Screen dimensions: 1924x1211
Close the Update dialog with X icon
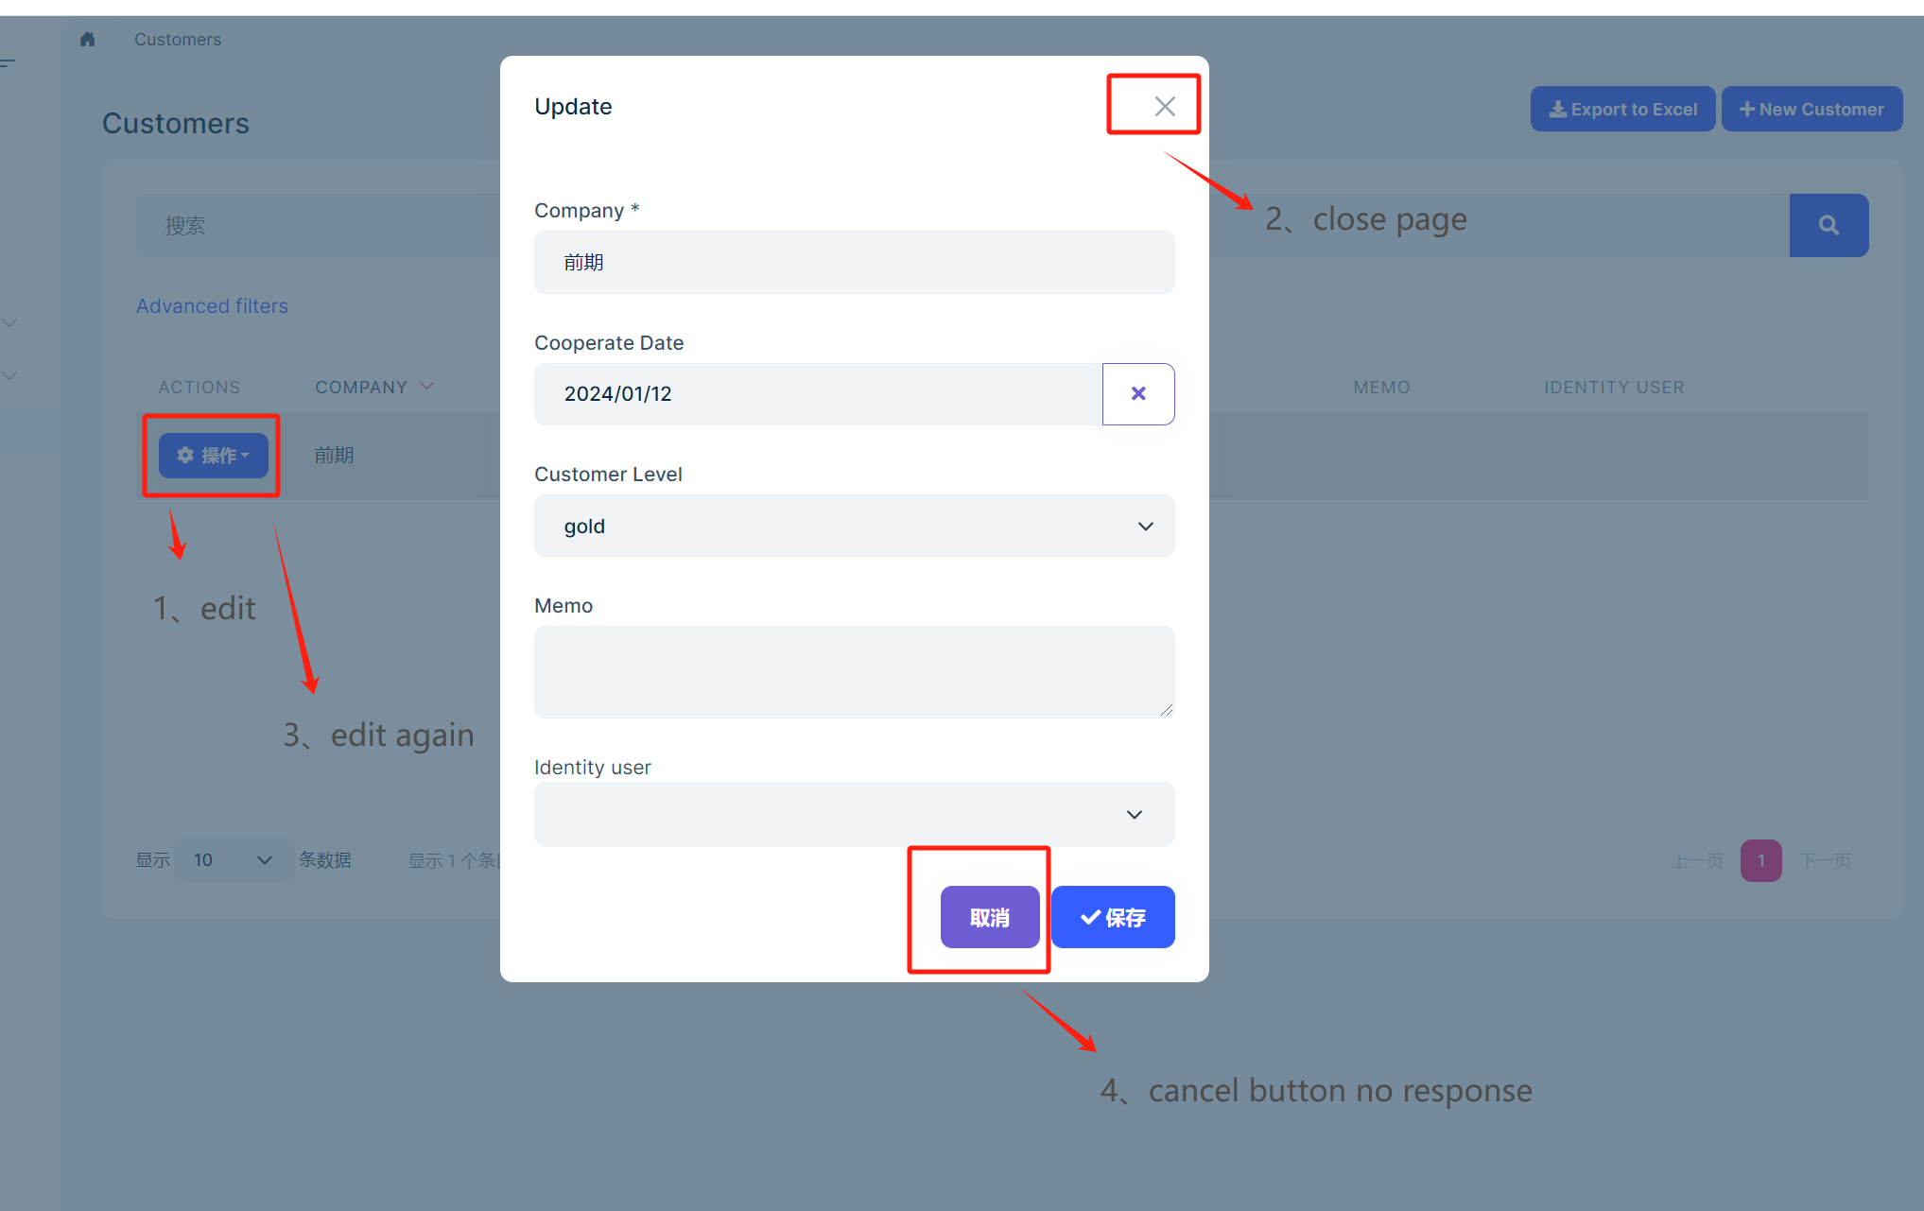1164,107
